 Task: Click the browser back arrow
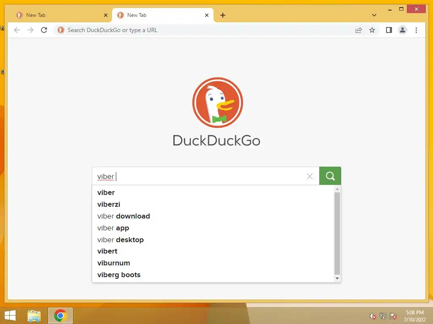click(x=17, y=30)
